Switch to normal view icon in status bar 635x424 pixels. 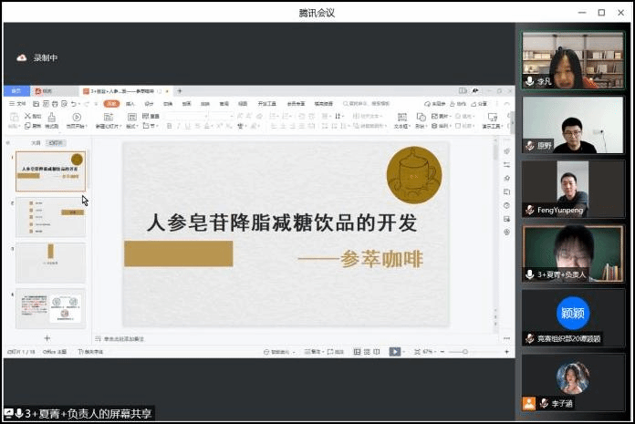click(x=357, y=352)
